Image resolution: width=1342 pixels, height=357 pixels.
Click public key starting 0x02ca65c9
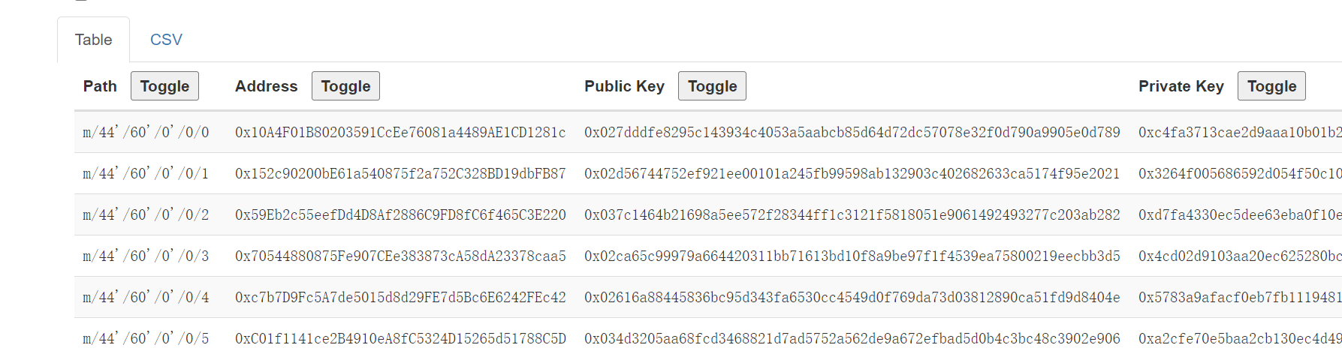coord(852,256)
